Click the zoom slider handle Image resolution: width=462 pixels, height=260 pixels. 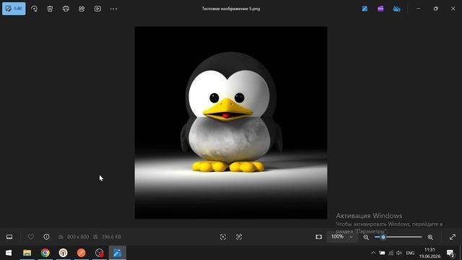383,237
